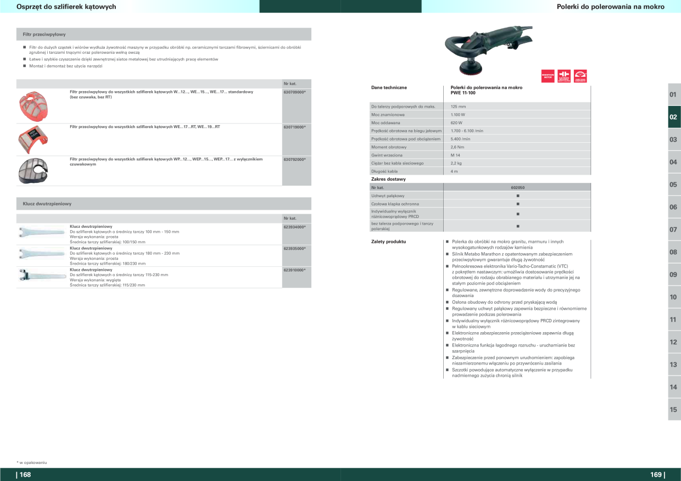Click the 'Filtr przeciwpyłowy' section header
Image resolution: width=681 pixels, height=481 pixels.
click(164, 34)
